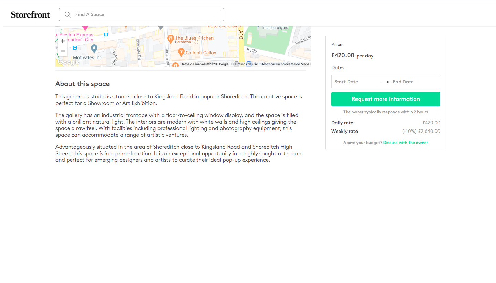Viewport: 496px width, 283px height.
Task: Select the Motivates Inc location pin
Action: 94,48
